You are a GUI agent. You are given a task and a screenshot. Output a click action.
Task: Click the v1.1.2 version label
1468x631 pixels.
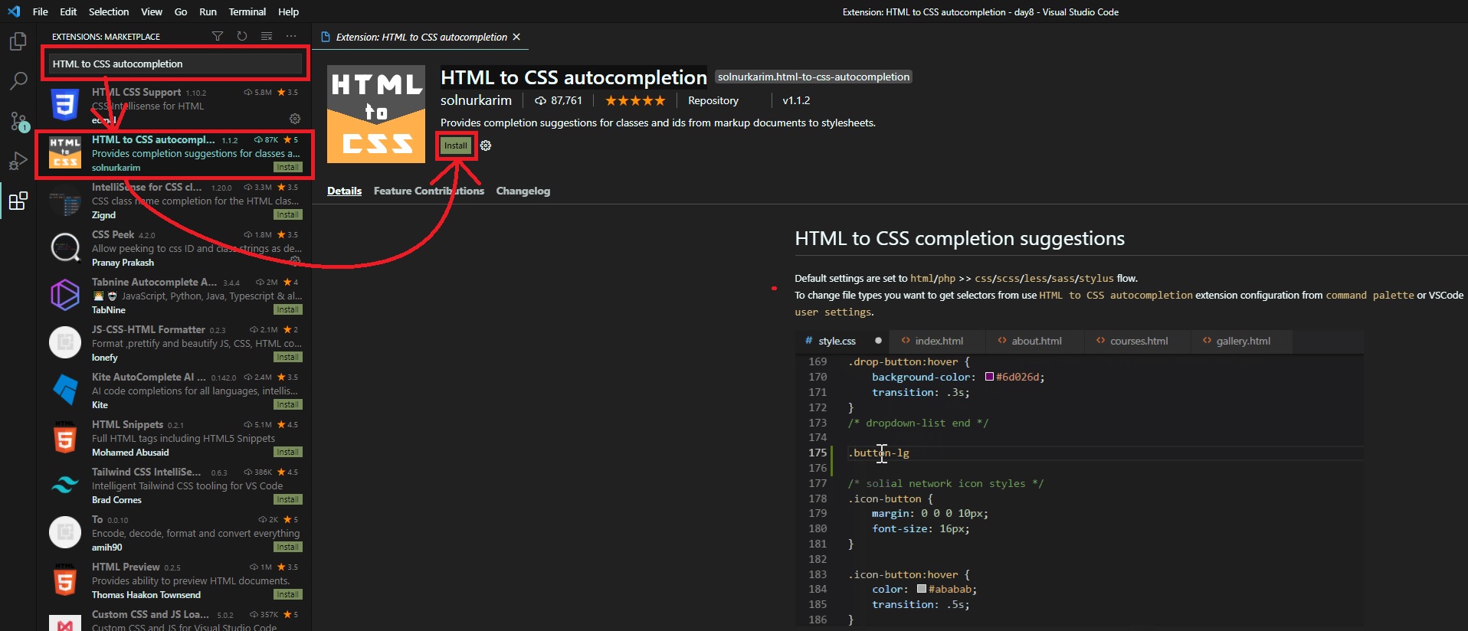pyautogui.click(x=796, y=100)
